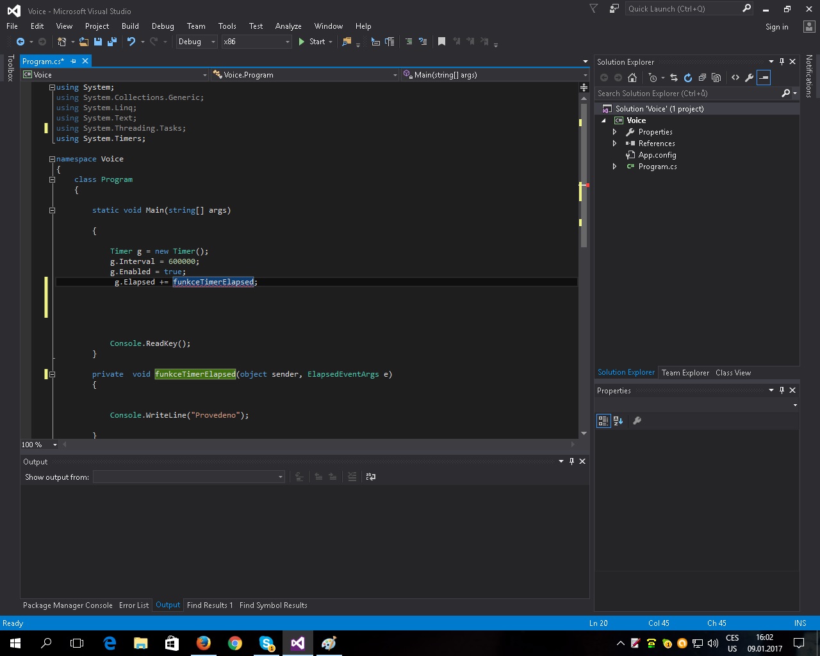This screenshot has width=820, height=656.
Task: Click the Save All toolbar icon
Action: 112,42
